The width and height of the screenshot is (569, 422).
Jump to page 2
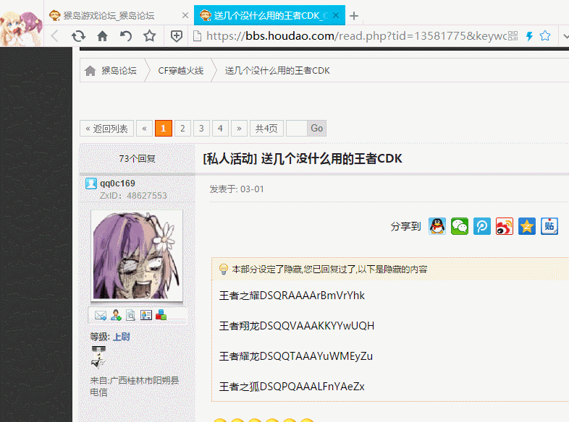(182, 128)
